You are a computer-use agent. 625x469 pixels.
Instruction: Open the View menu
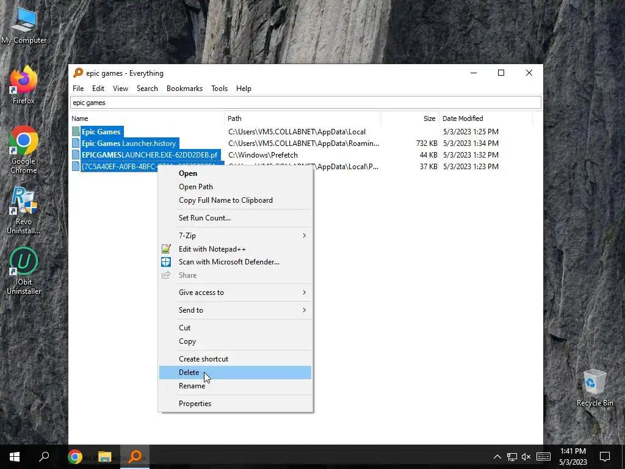click(x=120, y=89)
